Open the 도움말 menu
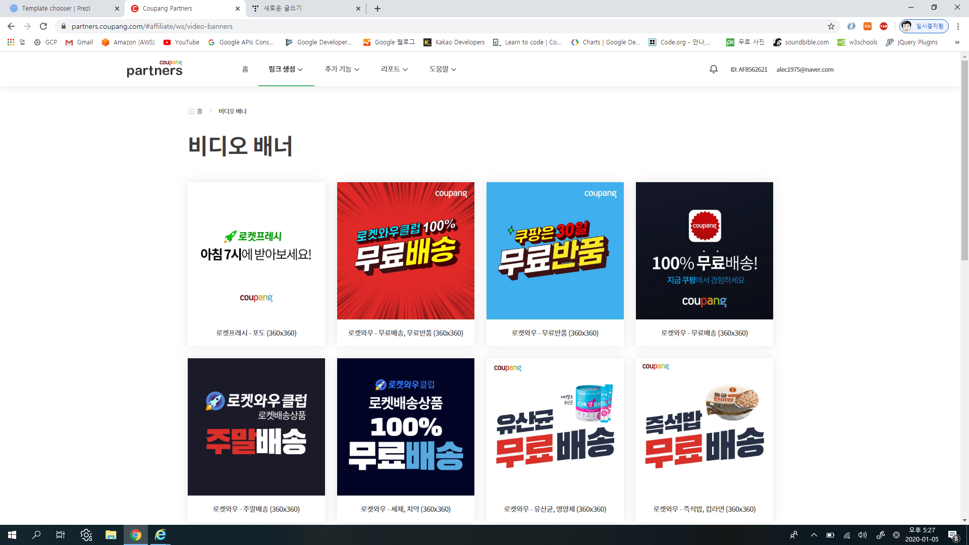 443,69
